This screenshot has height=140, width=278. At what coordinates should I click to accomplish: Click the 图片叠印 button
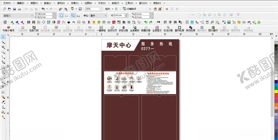click(213, 29)
